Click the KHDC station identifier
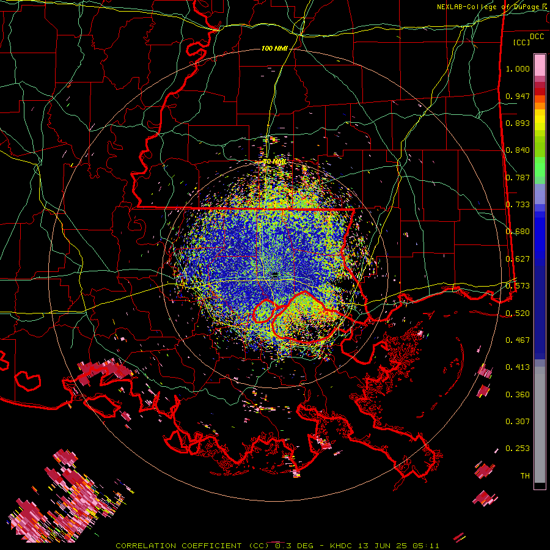This screenshot has width=550, height=550. pyautogui.click(x=342, y=546)
